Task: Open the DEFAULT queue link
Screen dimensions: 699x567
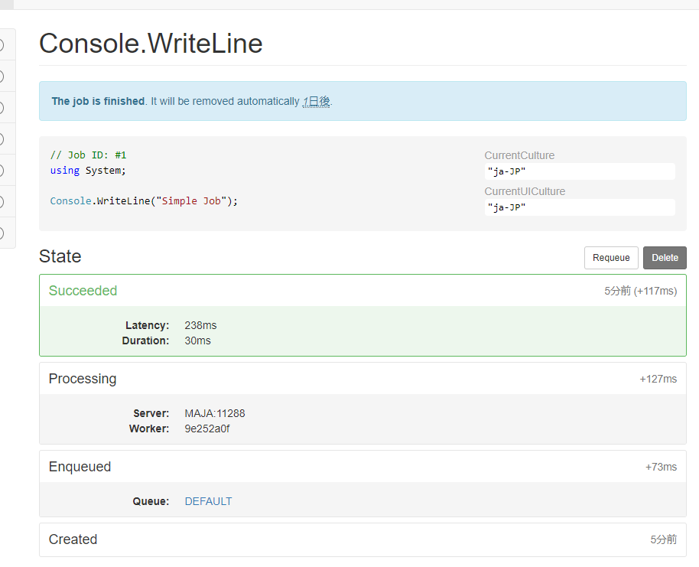Action: coord(208,501)
